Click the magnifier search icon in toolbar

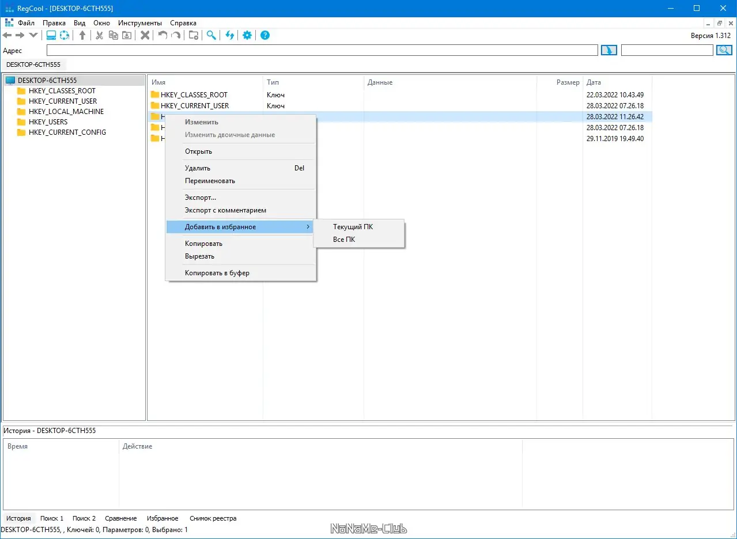coord(211,35)
